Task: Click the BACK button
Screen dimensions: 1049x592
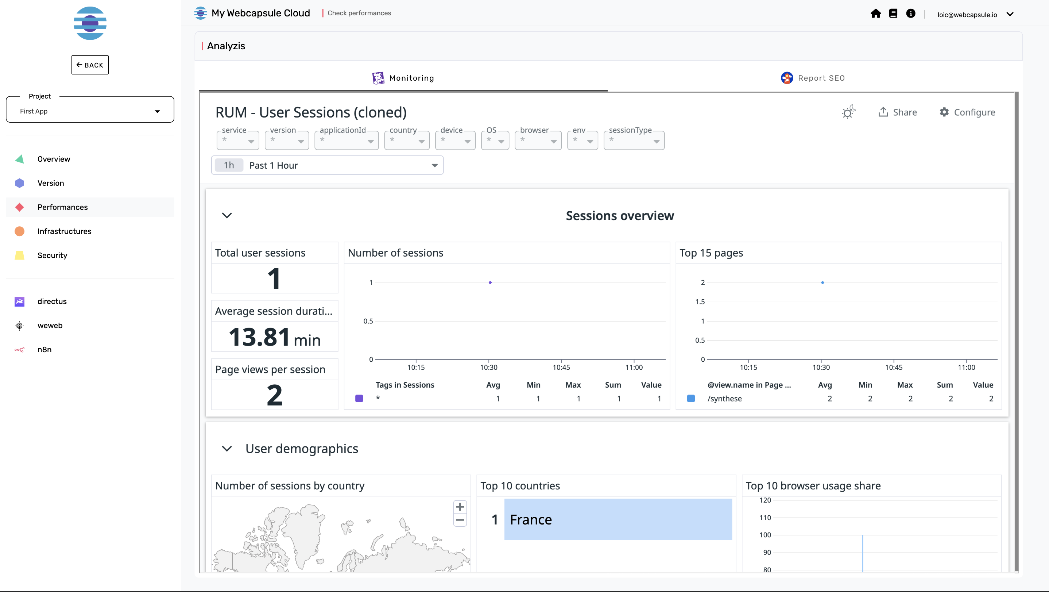Action: 90,65
